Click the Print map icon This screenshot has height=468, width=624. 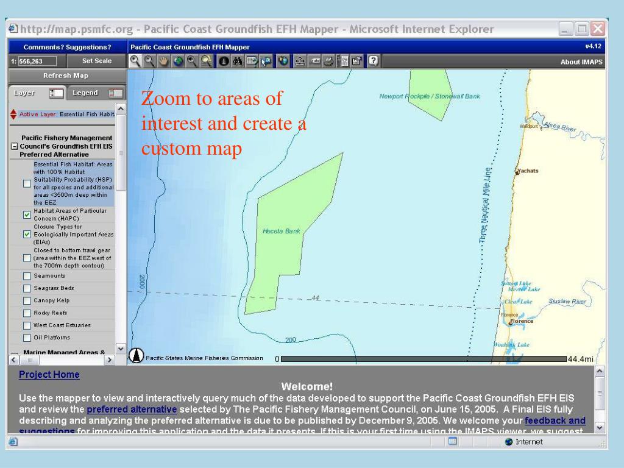[328, 61]
